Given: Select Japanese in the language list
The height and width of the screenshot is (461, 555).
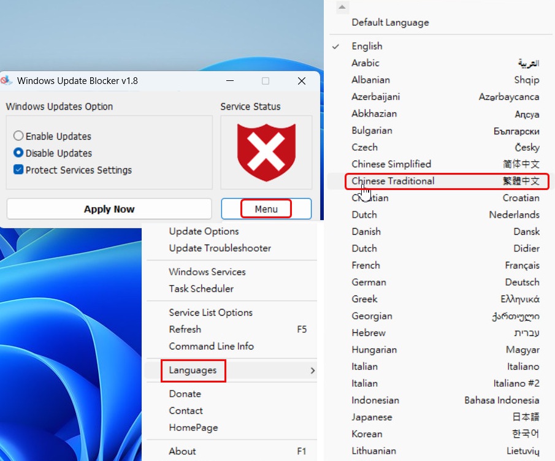Looking at the screenshot, I should click(371, 417).
